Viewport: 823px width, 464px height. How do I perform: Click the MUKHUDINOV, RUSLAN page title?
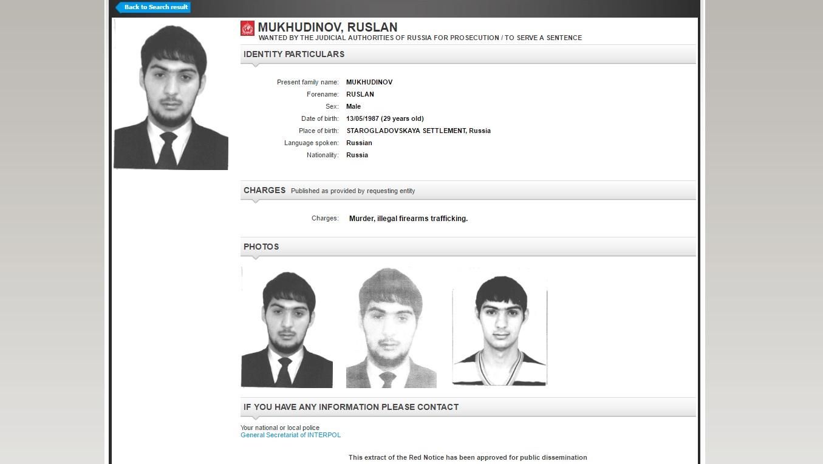pyautogui.click(x=327, y=27)
